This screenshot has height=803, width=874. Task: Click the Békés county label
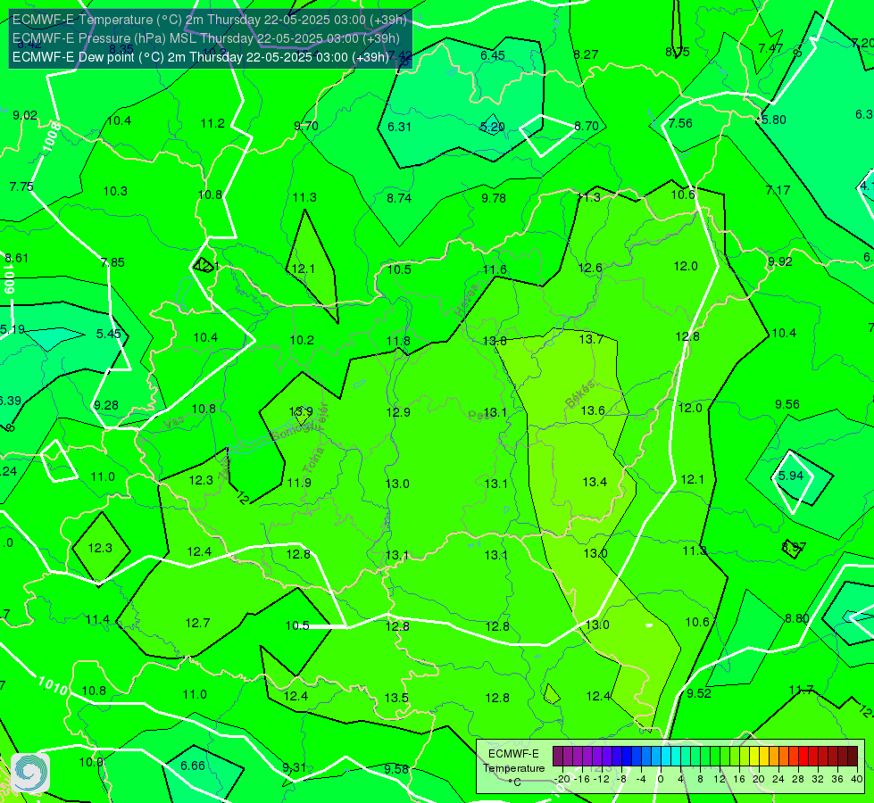[580, 393]
